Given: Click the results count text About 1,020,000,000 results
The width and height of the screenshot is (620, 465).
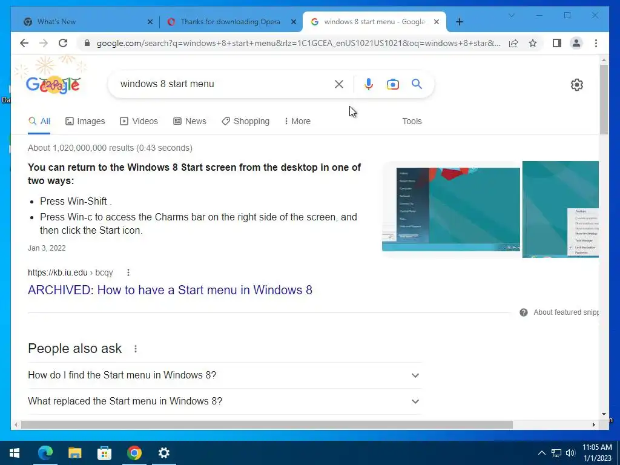Looking at the screenshot, I should pos(110,148).
